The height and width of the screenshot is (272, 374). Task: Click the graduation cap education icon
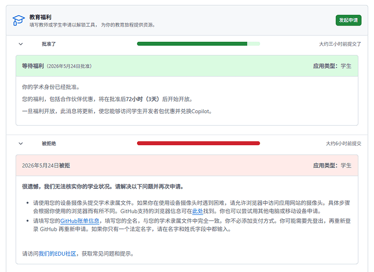click(x=19, y=20)
